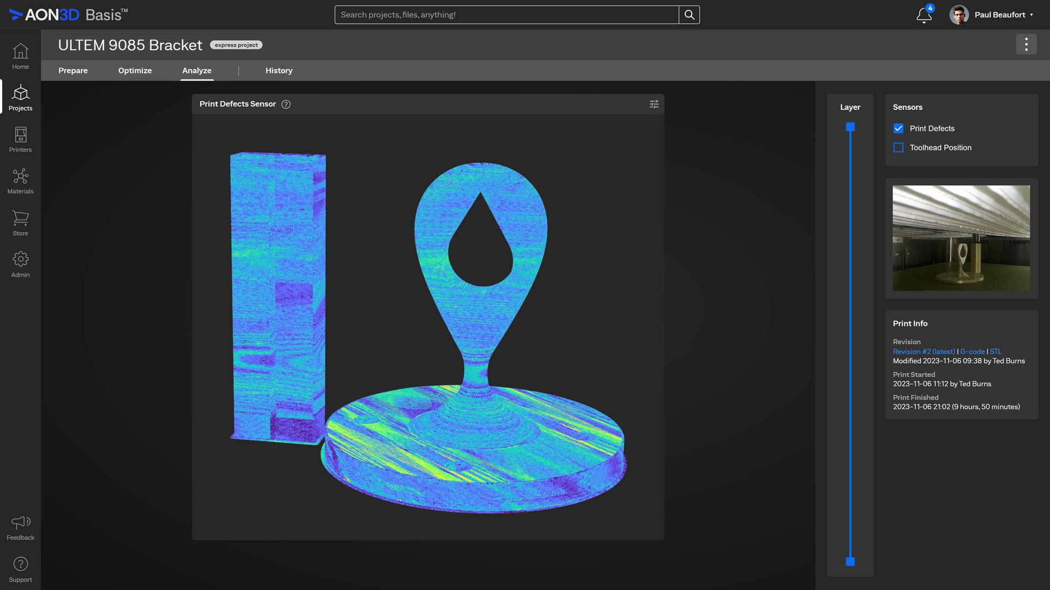Click the Print Started date text
This screenshot has width=1050, height=590.
942,384
